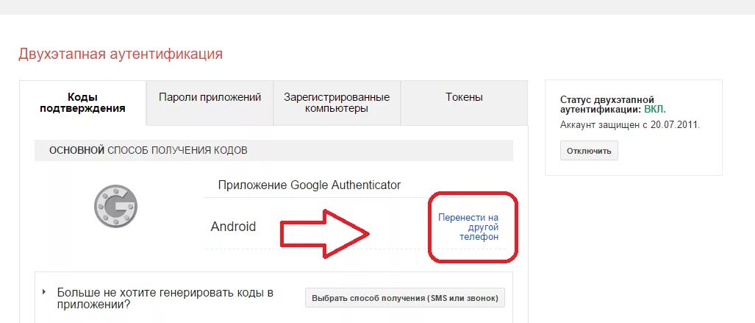Go to the Токены tab
This screenshot has height=323, width=755.
click(x=464, y=97)
